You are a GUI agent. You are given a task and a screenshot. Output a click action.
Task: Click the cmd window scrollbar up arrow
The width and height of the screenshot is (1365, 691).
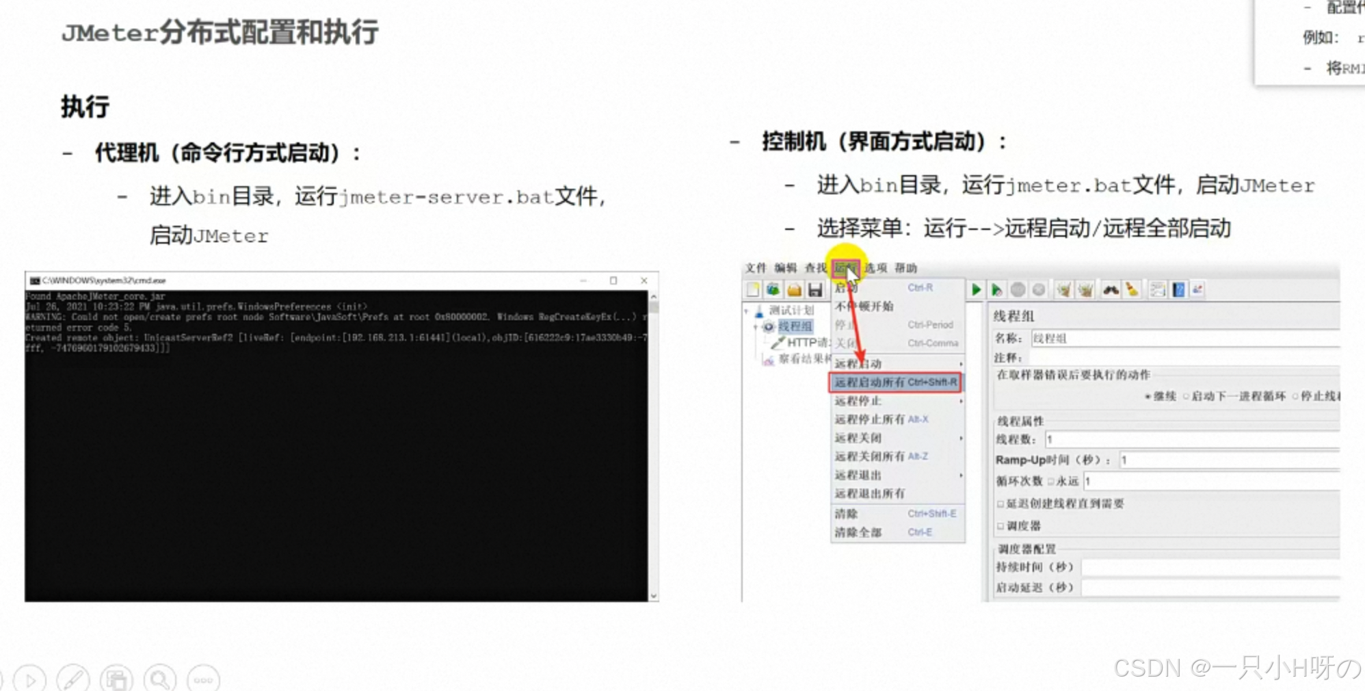(x=654, y=296)
